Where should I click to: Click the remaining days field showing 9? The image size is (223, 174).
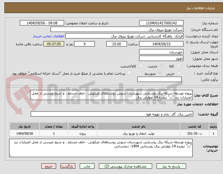click(84, 44)
